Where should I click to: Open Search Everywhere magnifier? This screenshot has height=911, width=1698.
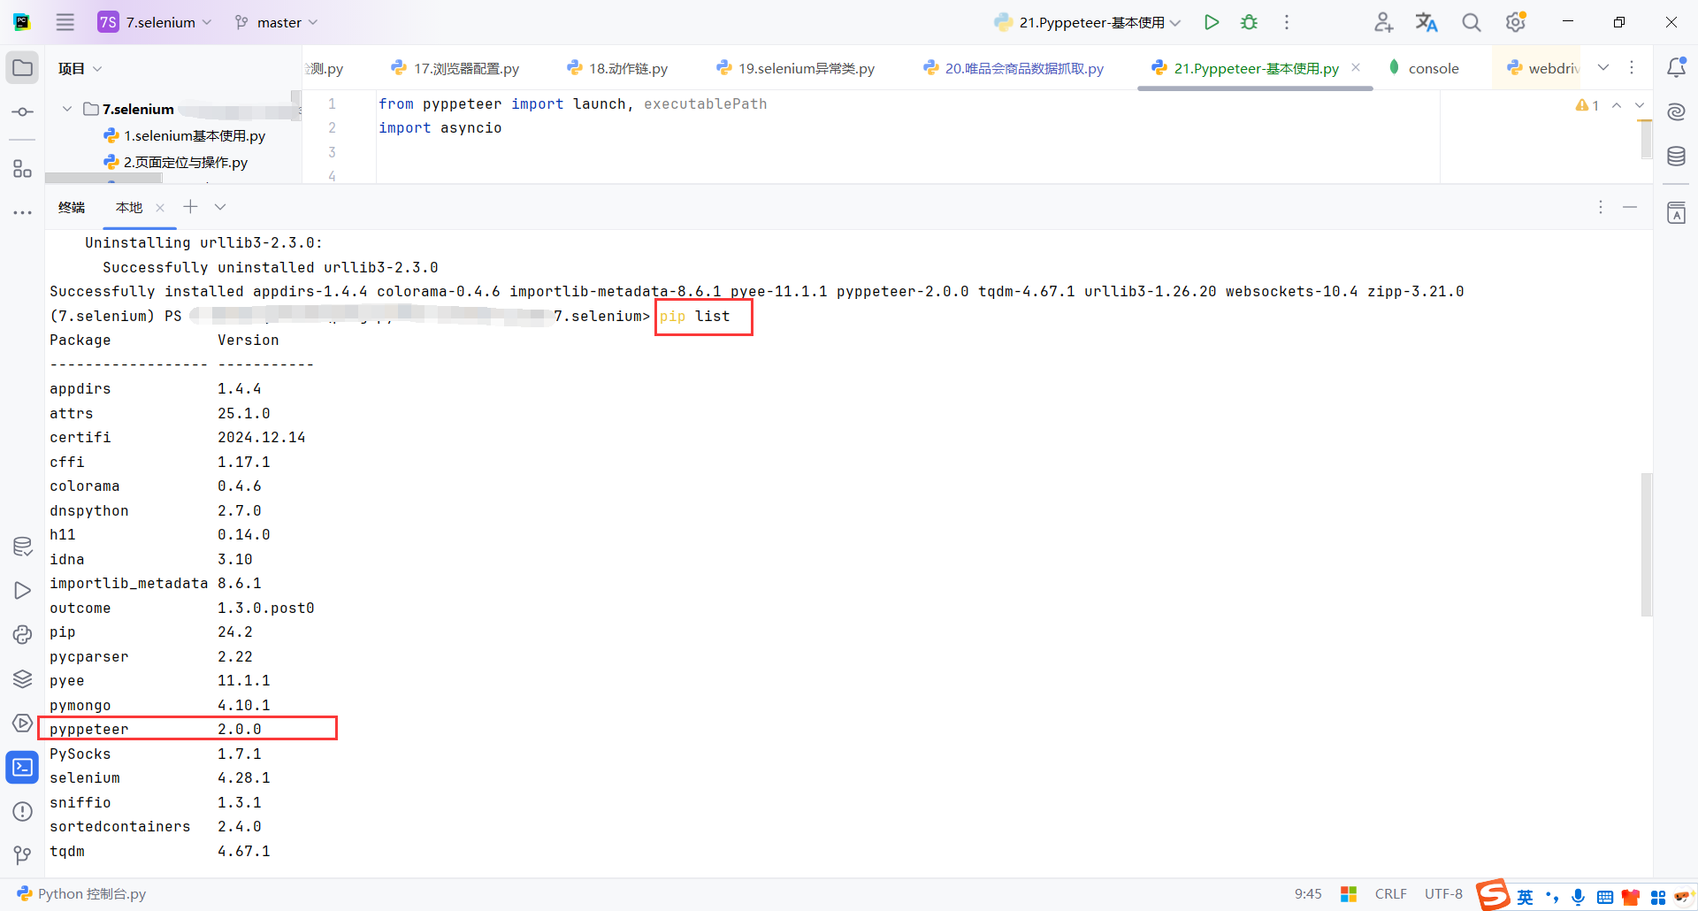[x=1471, y=22]
